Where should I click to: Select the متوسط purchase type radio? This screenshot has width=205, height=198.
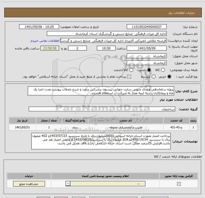point(153,77)
